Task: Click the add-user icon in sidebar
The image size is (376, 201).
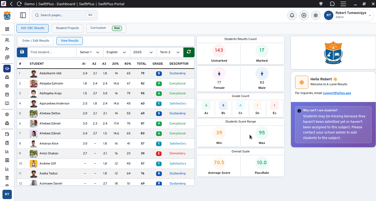Action: pyautogui.click(x=7, y=49)
